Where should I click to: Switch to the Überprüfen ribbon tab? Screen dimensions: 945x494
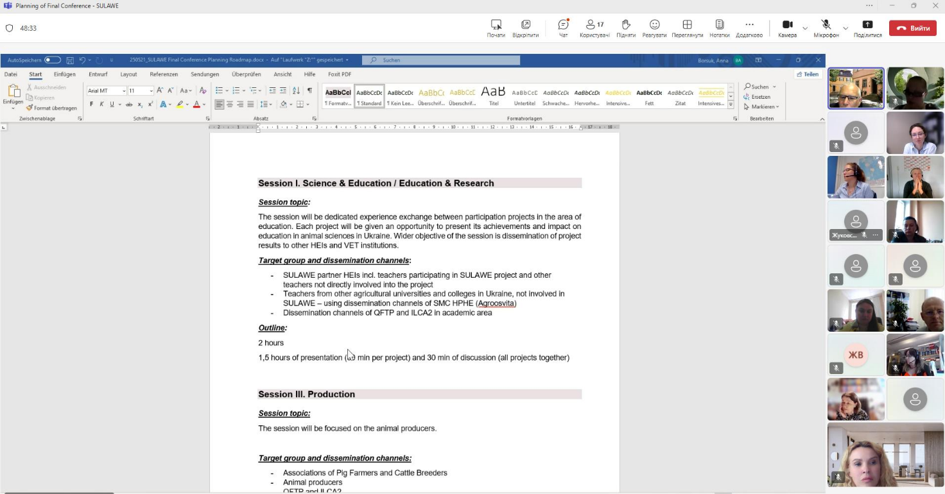pyautogui.click(x=247, y=74)
